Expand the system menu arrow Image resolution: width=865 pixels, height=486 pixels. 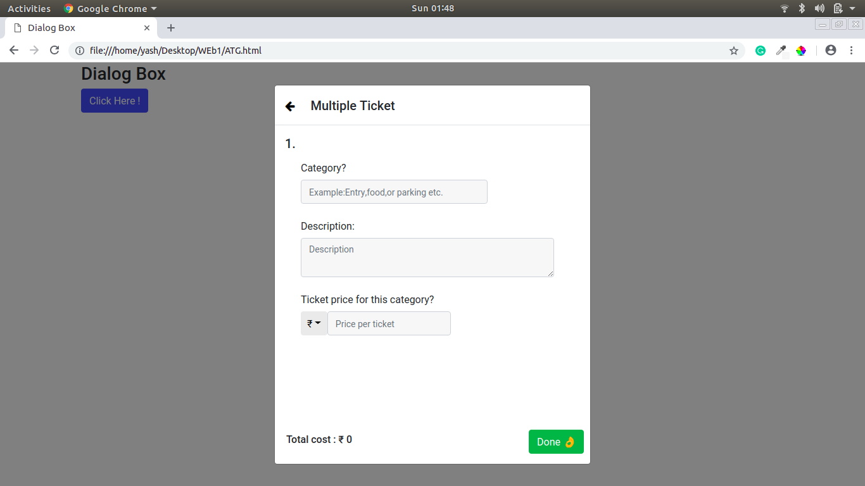click(x=852, y=8)
